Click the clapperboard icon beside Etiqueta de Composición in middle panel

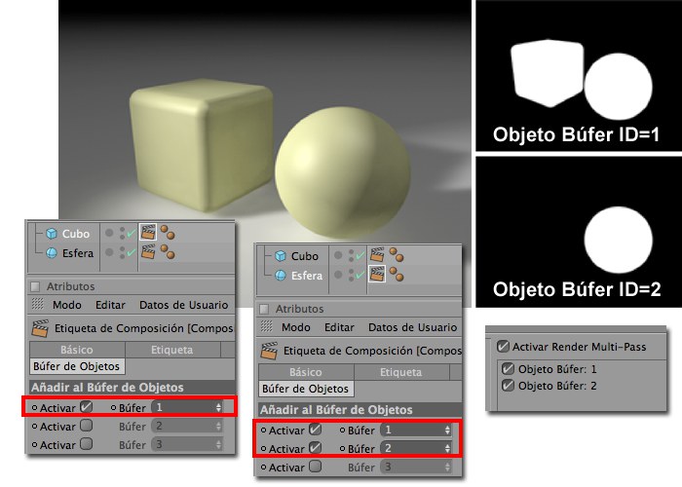[x=268, y=351]
